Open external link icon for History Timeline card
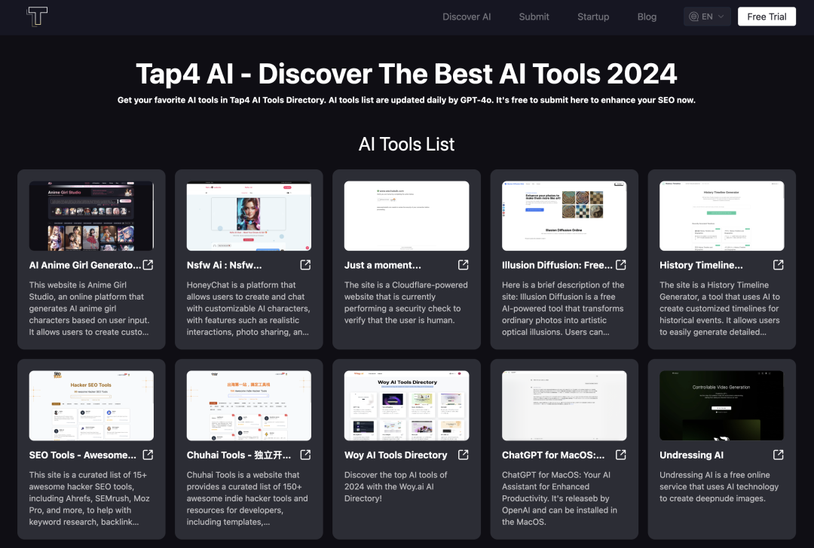This screenshot has height=548, width=814. point(778,265)
